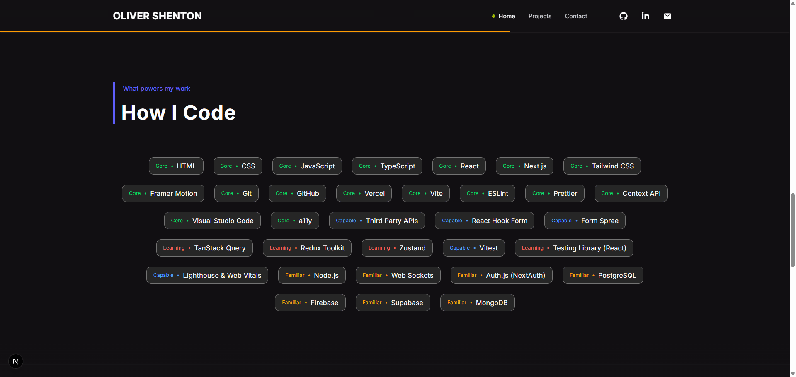796x377 pixels.
Task: Go to the Home nav item
Action: (507, 16)
